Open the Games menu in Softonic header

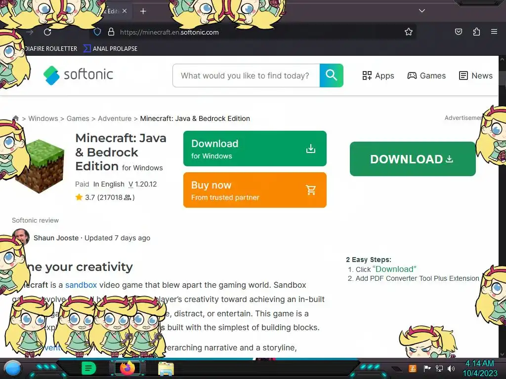[x=426, y=76]
